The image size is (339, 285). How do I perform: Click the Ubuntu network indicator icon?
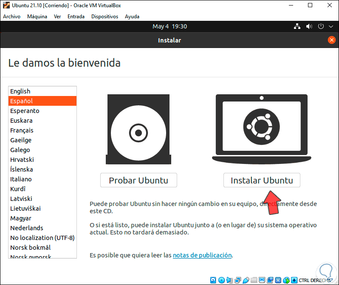(x=297, y=26)
